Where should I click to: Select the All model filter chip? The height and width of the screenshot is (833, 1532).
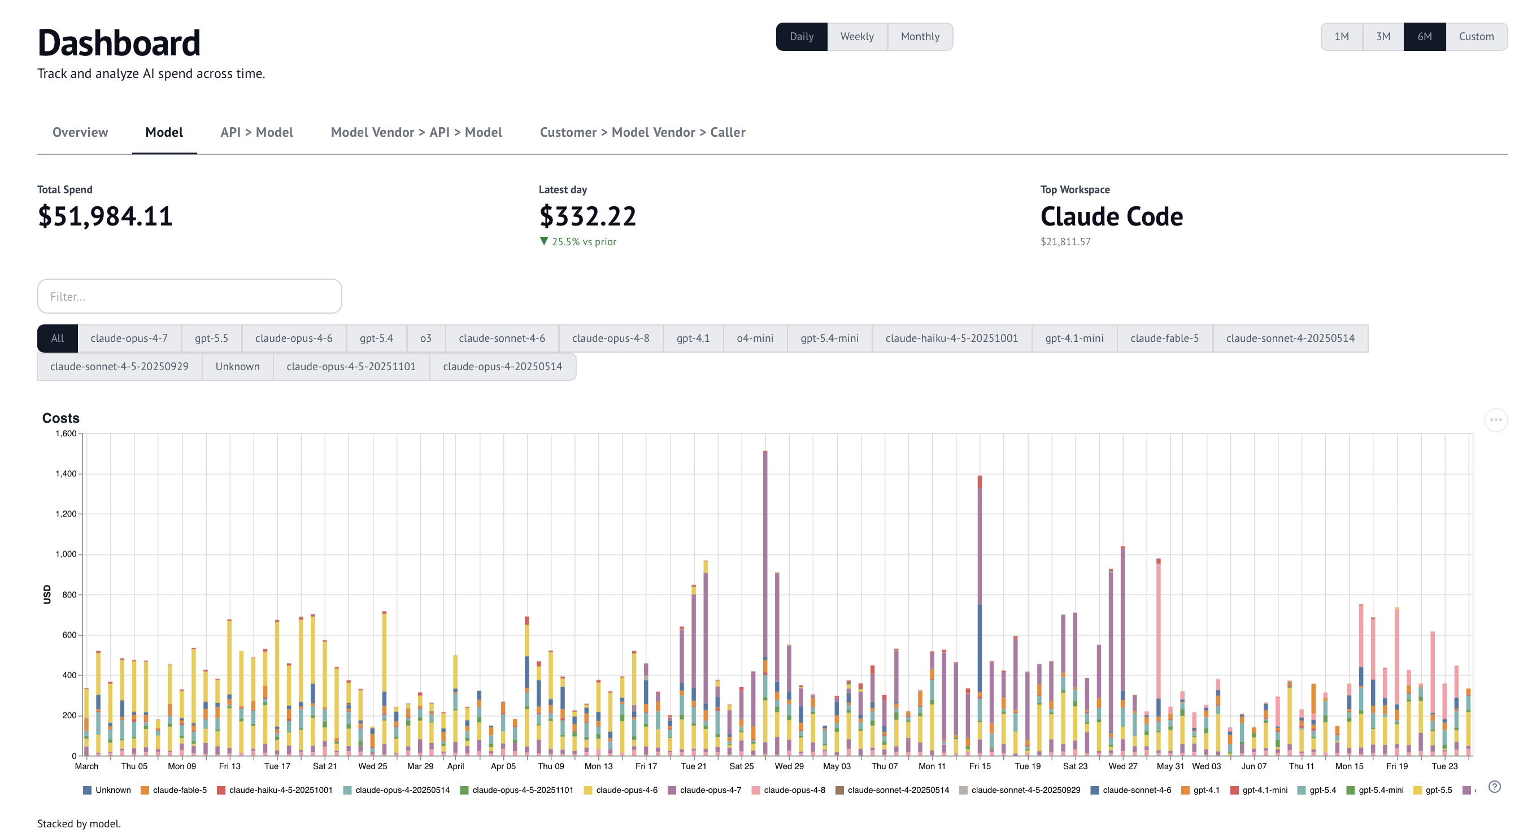tap(57, 339)
